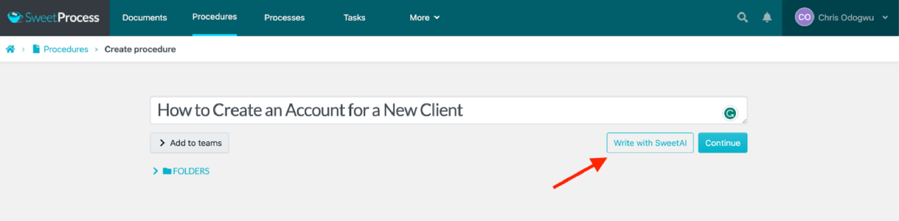Click into the procedure title input field

[x=448, y=110]
